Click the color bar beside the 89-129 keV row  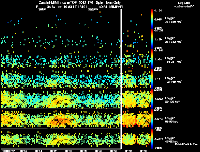pos(152,99)
